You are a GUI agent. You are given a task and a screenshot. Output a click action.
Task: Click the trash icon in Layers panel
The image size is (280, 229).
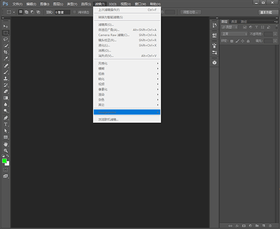[x=271, y=226]
